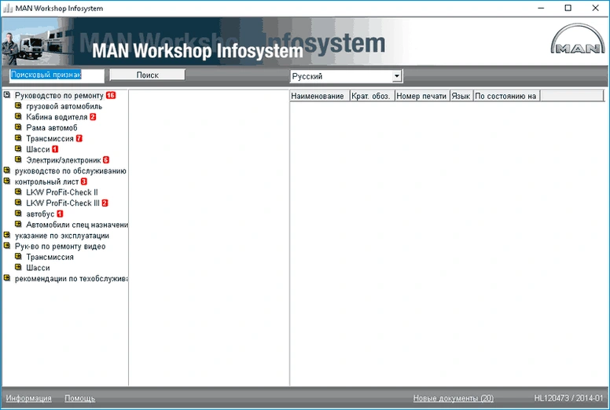Select the грузовой автомобиль tree label
Screen dimensions: 610x410
[64, 106]
